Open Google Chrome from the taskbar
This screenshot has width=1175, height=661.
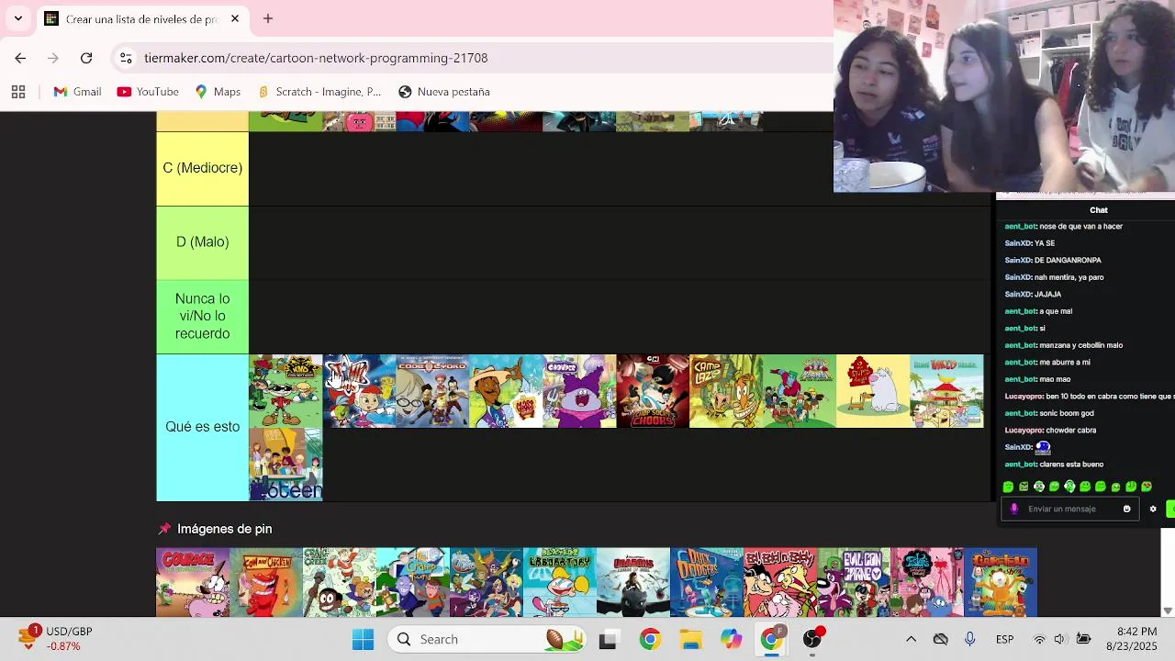tap(650, 640)
